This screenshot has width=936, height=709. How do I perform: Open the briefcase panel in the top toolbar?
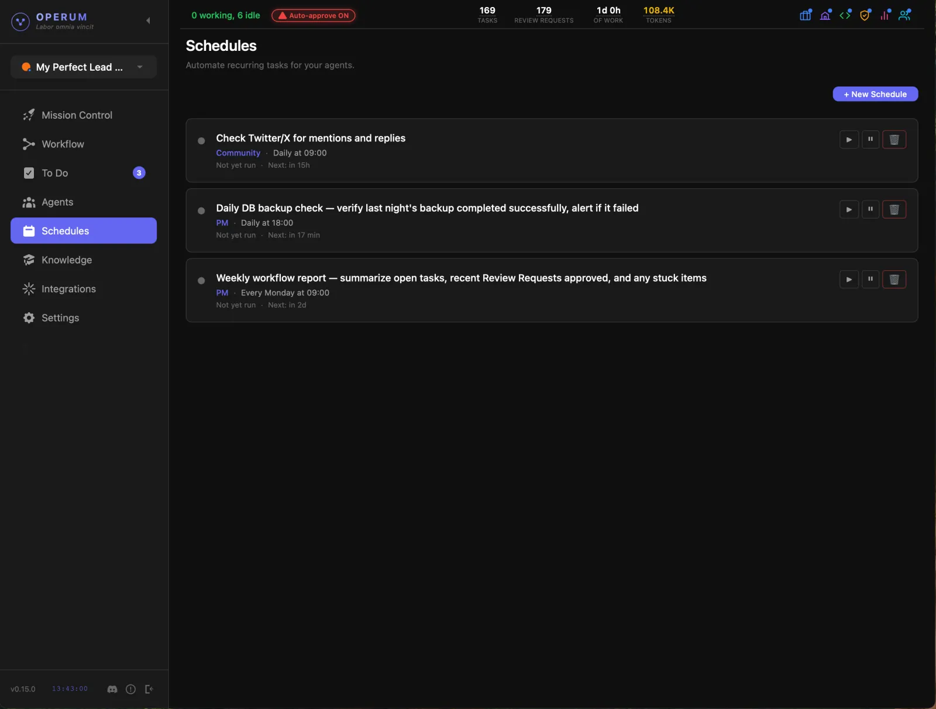click(806, 15)
